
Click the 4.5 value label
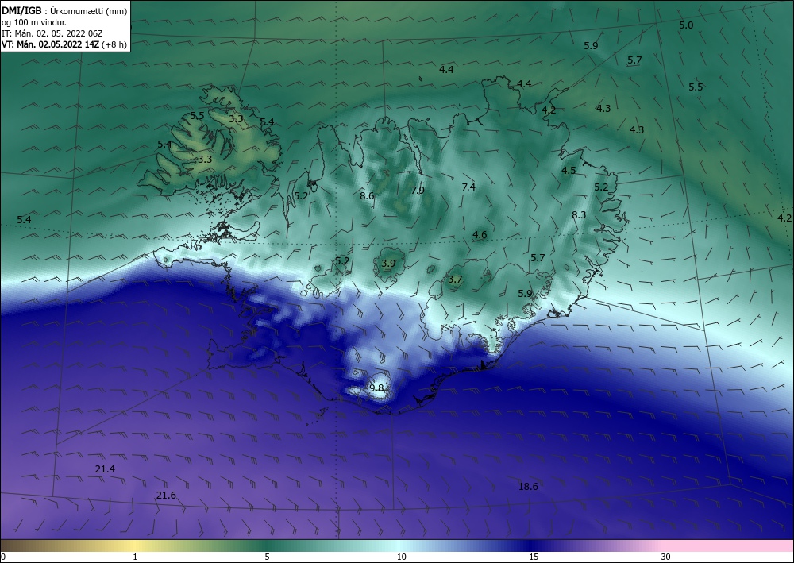(569, 170)
